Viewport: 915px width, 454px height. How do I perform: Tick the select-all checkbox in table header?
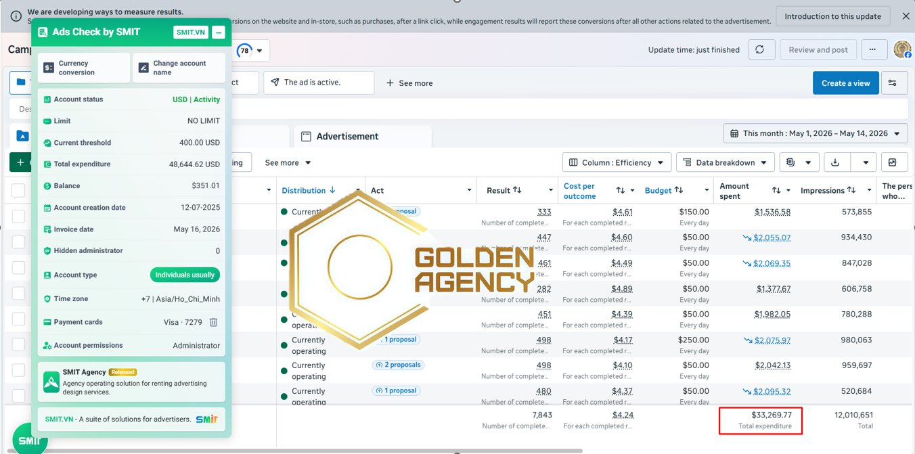pos(18,190)
